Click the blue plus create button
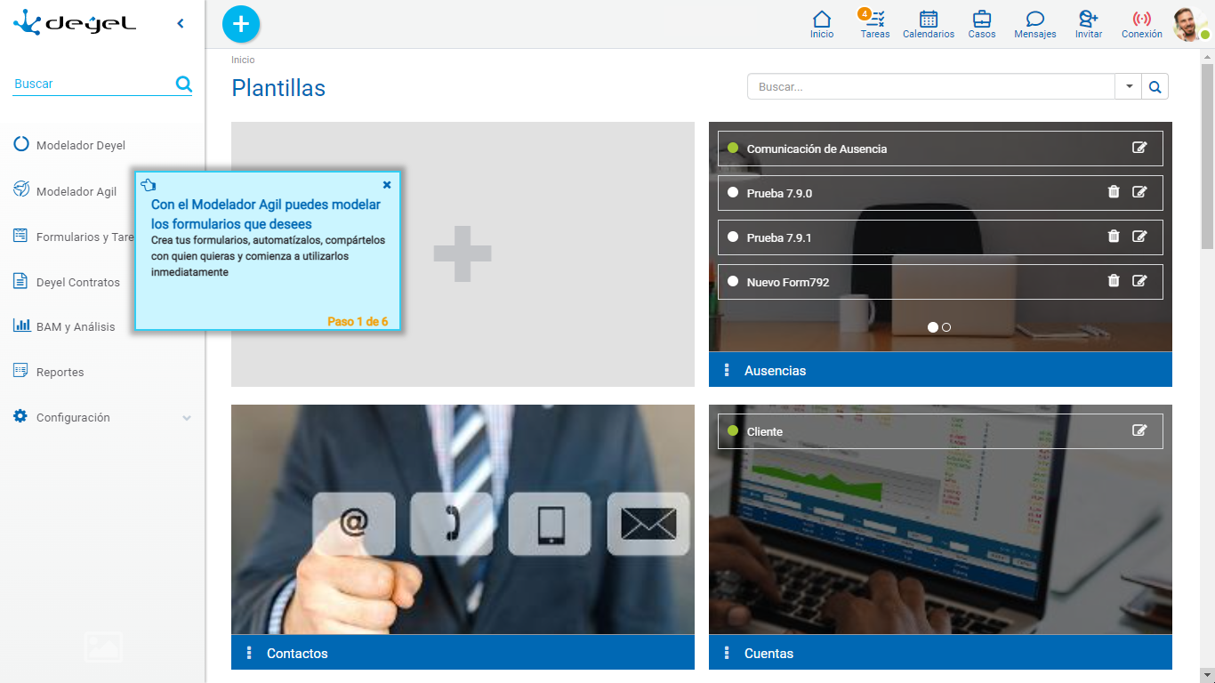 tap(241, 24)
